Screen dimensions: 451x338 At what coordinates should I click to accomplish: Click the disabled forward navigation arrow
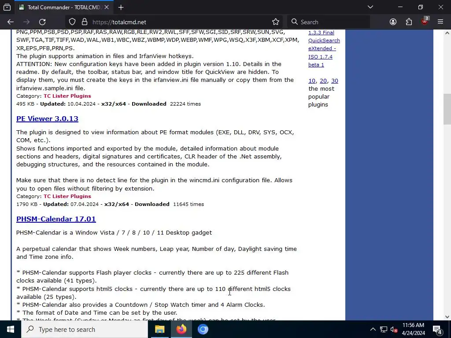click(26, 22)
